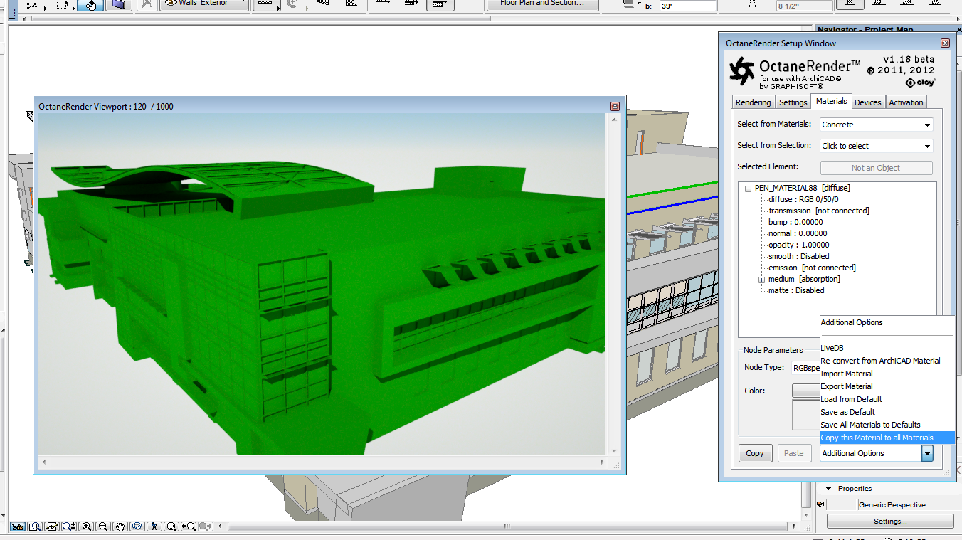Select the Materials tab
Viewport: 962px width, 540px height.
[832, 102]
